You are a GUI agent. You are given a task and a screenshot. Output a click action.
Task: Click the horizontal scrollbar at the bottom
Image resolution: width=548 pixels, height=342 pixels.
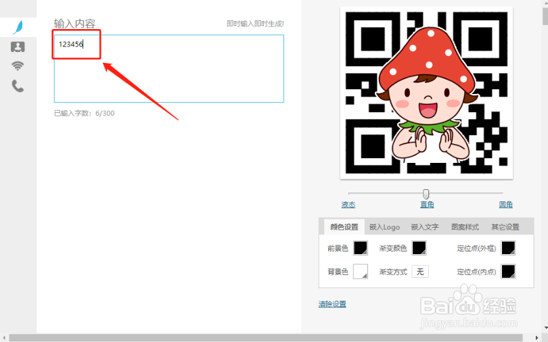[266, 338]
